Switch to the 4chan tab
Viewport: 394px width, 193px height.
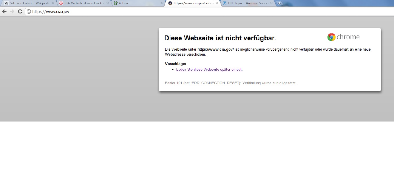tap(138, 3)
